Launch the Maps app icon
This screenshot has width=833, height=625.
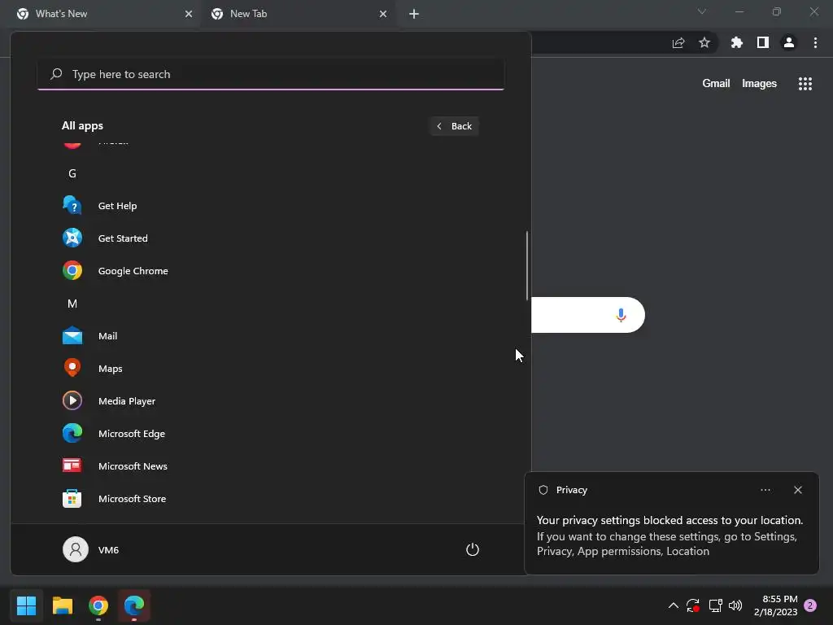point(72,369)
